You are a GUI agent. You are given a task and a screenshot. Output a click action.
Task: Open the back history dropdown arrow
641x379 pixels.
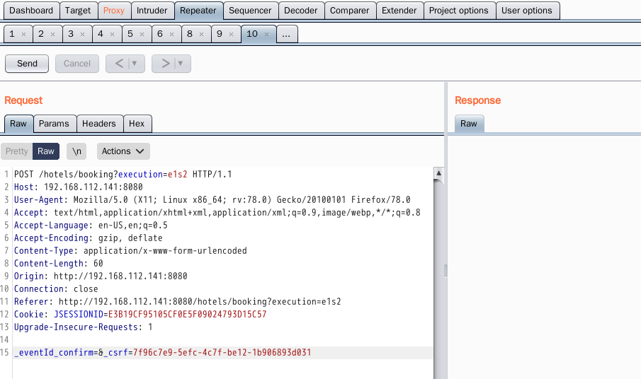tap(134, 64)
